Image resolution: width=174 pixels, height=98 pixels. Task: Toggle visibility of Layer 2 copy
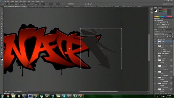coord(155,66)
